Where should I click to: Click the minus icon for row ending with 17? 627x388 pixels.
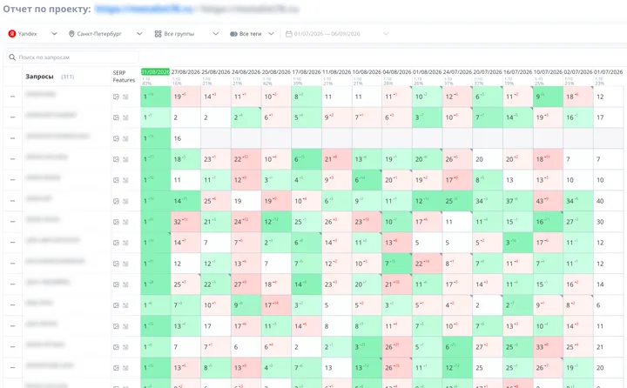tap(13, 117)
